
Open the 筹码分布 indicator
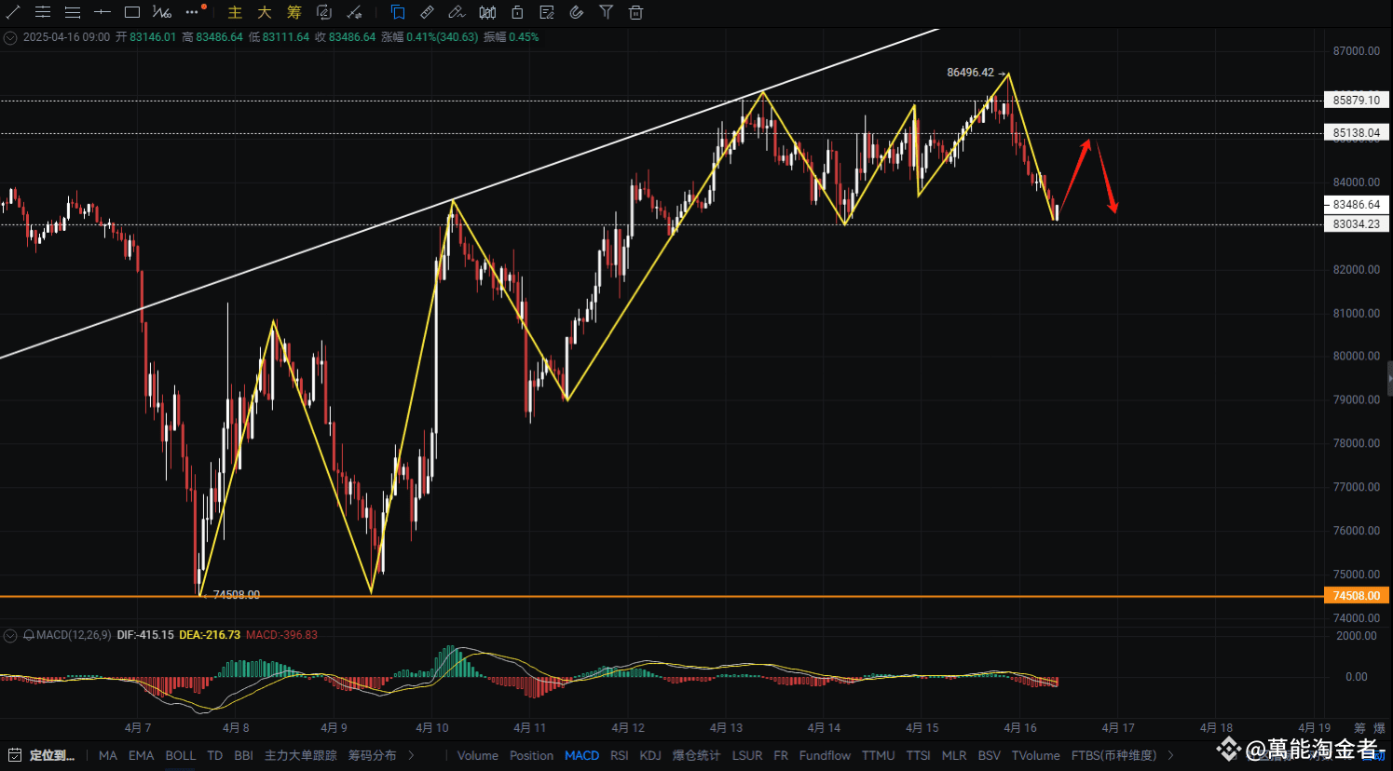[372, 755]
